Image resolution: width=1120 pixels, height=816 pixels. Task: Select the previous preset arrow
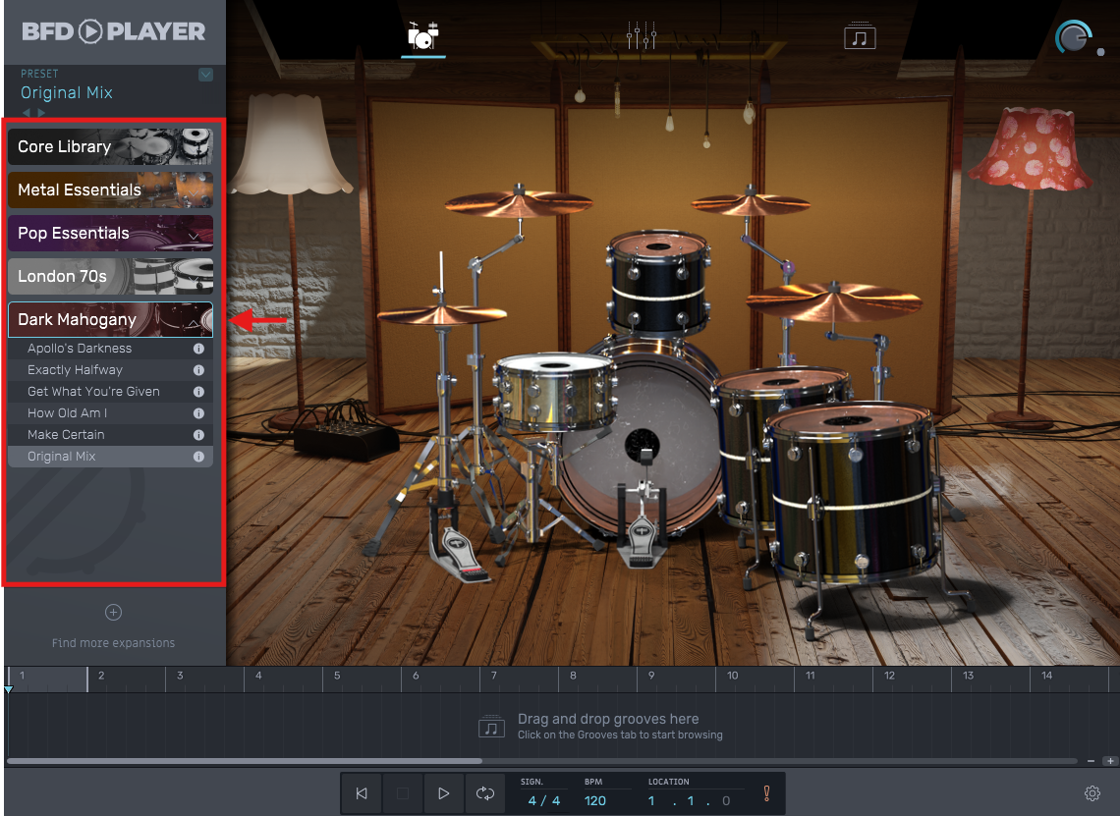pos(27,113)
